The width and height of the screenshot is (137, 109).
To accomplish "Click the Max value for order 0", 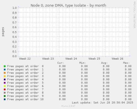I will click(x=128, y=66).
